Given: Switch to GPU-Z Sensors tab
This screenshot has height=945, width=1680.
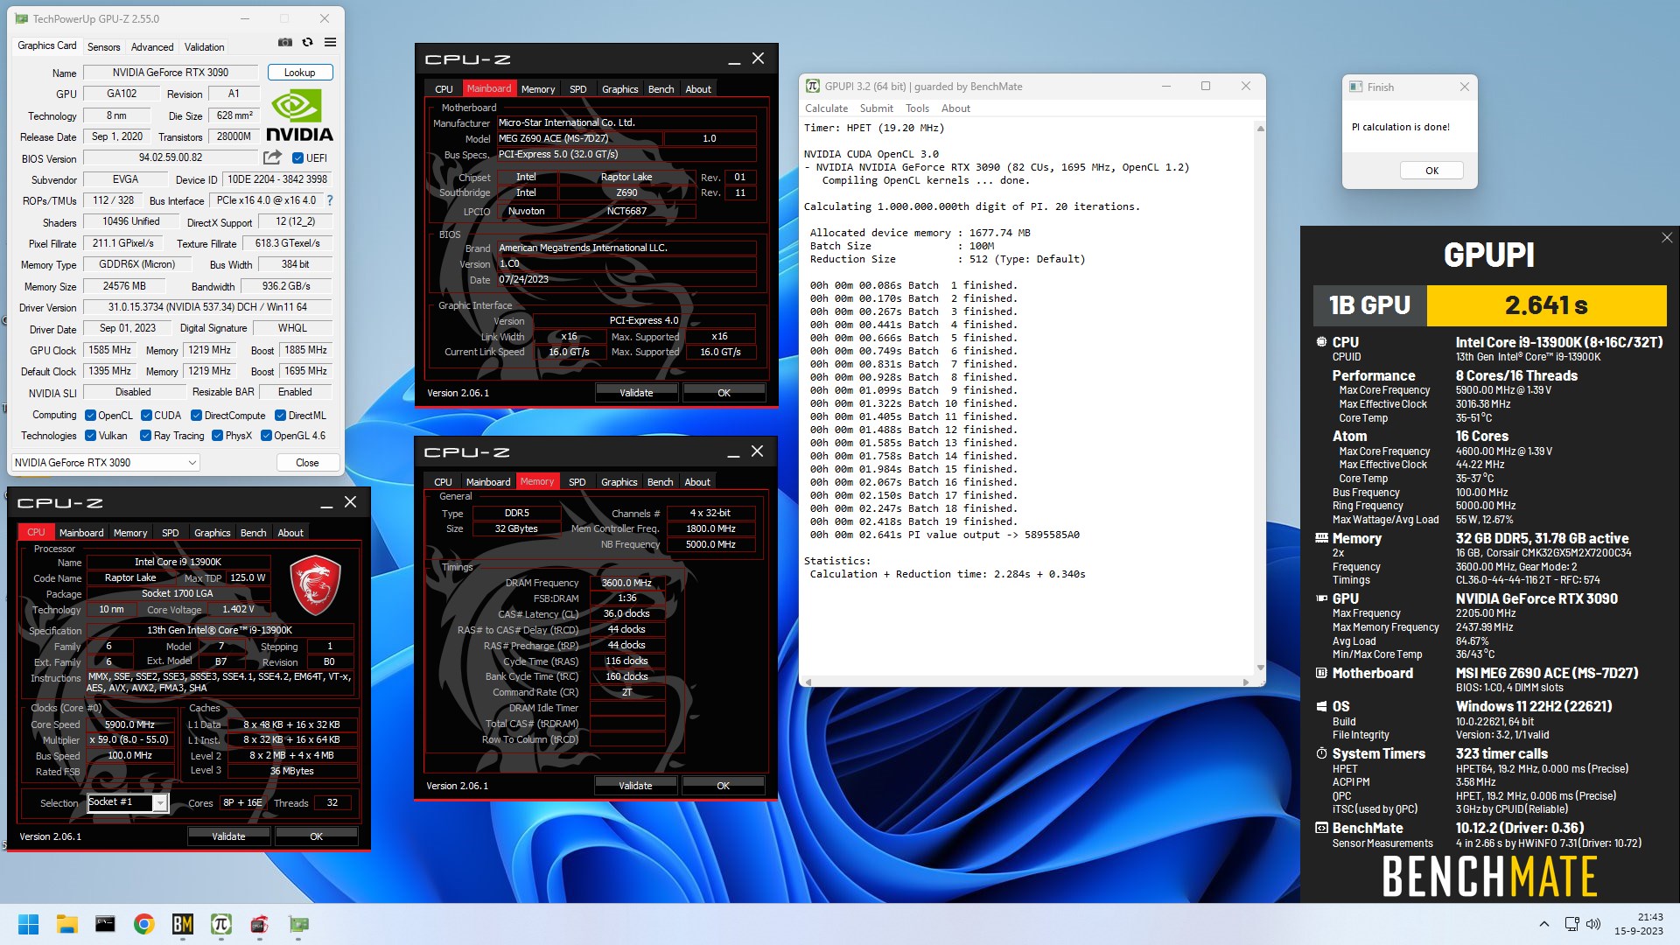Looking at the screenshot, I should tap(103, 46).
